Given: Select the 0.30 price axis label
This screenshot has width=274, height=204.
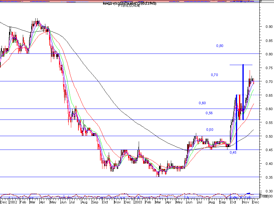Looking at the screenshot, I should (x=269, y=191).
